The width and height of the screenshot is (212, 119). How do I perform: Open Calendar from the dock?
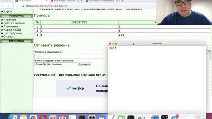[63, 117]
